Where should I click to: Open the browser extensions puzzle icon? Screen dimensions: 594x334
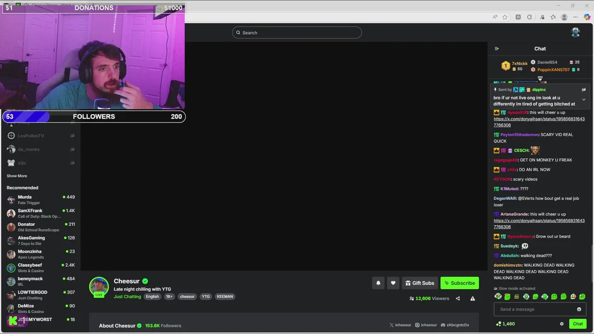[529, 17]
